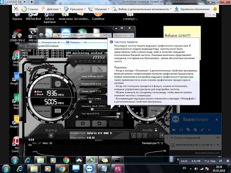Open MSI Fast Boot desktop shortcut

(x=33, y=17)
